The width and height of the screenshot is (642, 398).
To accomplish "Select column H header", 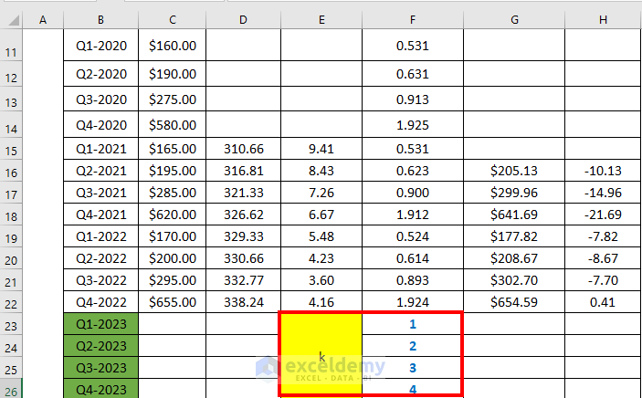I will pos(603,20).
